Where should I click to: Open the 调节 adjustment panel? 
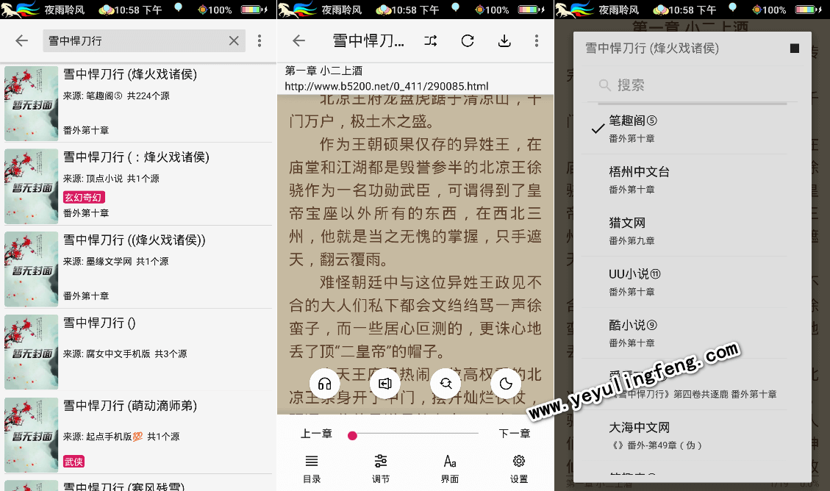(x=381, y=469)
